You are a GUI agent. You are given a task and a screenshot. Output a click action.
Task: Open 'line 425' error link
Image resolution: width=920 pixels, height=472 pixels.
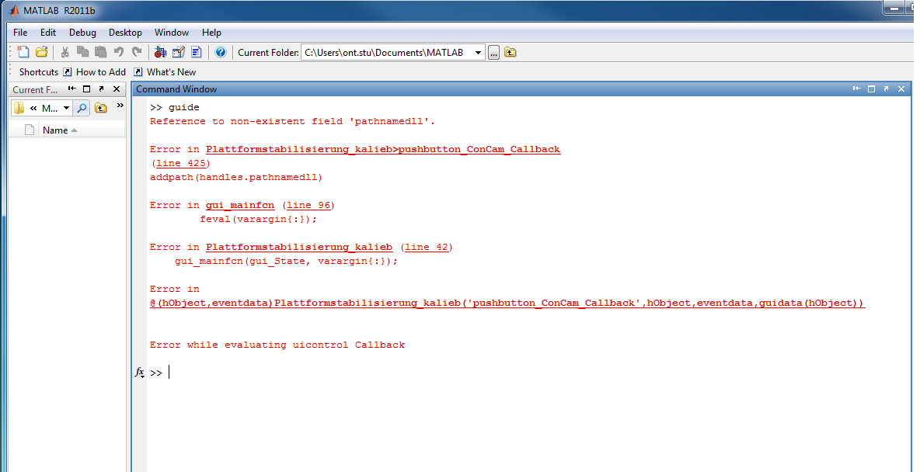(x=181, y=163)
